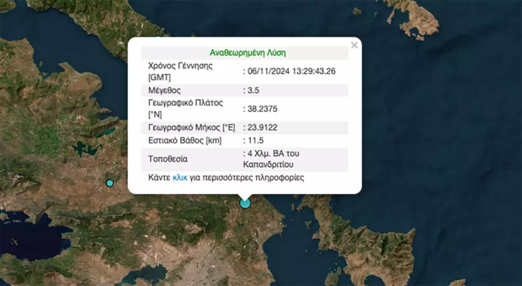
Task: Click the 'Αναθεωρημένη Λύση' popup header
Action: [244, 53]
